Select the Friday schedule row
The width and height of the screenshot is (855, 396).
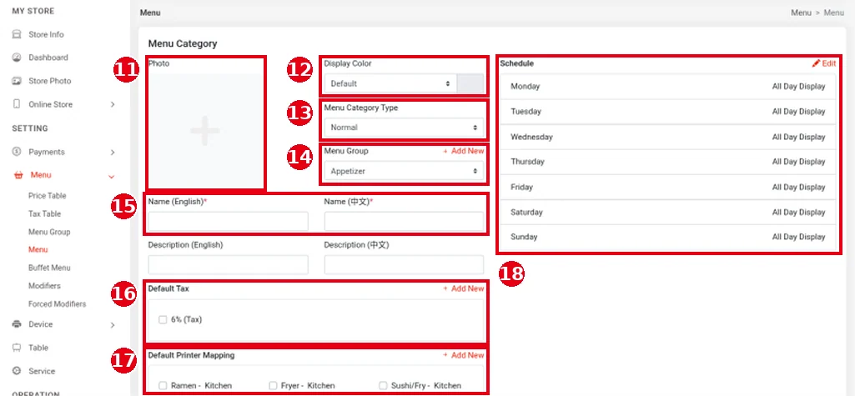pyautogui.click(x=668, y=187)
